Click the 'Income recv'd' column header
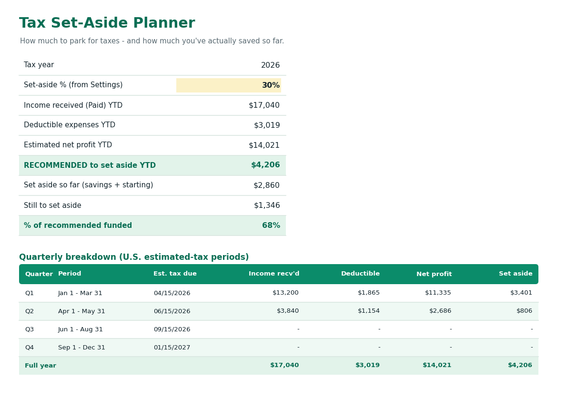The image size is (567, 410). (274, 274)
